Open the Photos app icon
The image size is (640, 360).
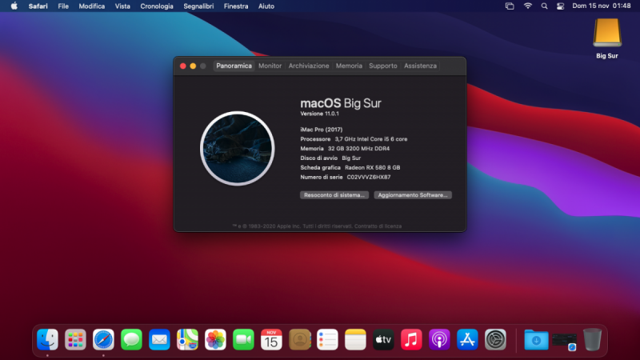215,339
